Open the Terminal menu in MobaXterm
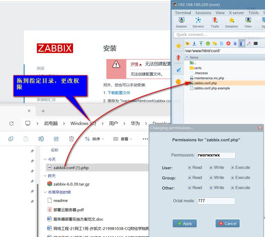265x237 pixels. click(x=183, y=13)
